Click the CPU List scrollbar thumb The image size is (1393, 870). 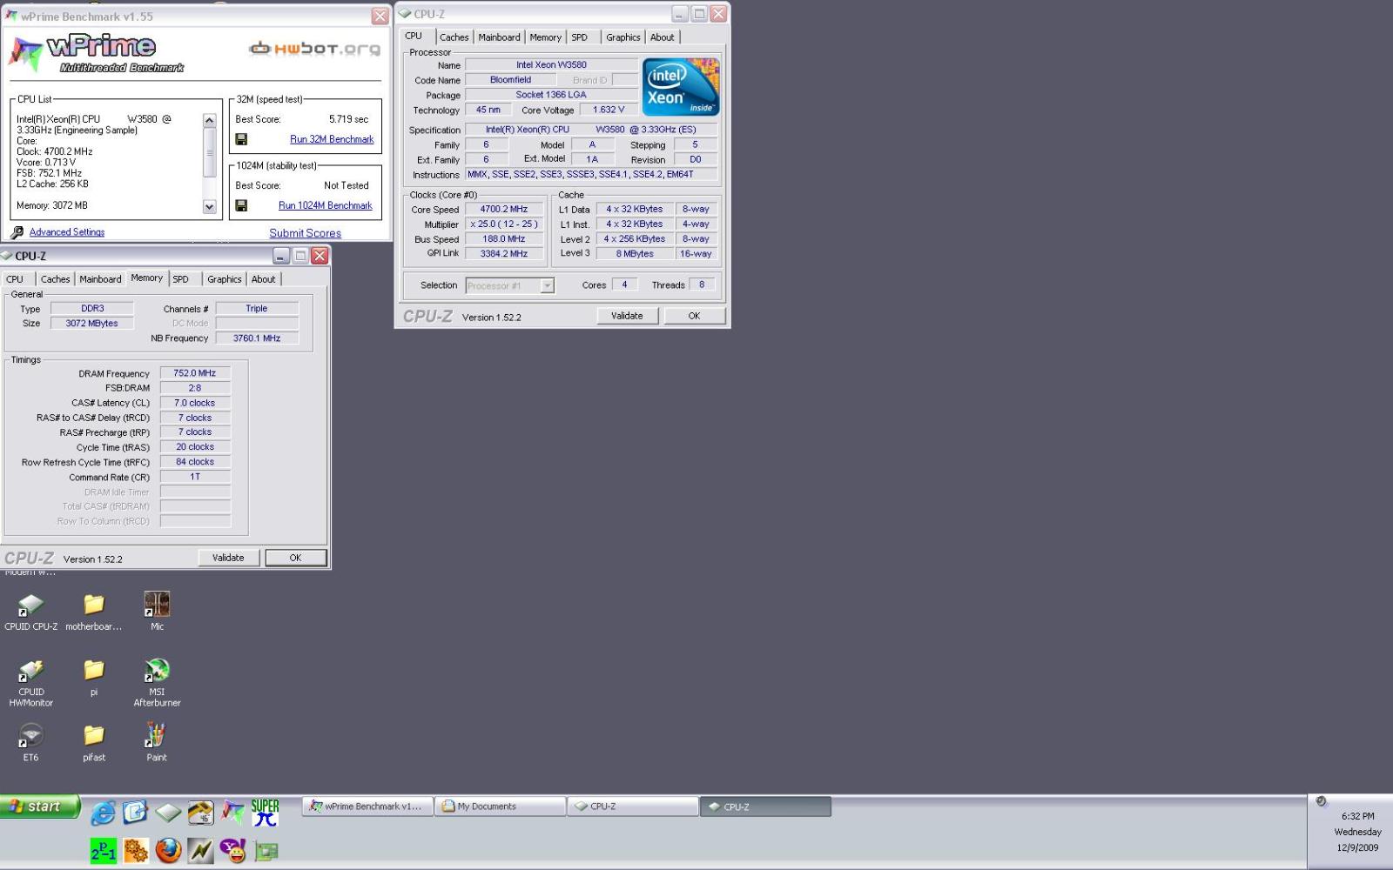pos(209,152)
